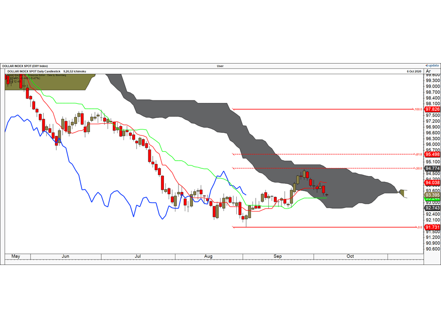This screenshot has height=330, width=441.
Task: Click the 97.500 value on the price axis
Action: pyautogui.click(x=433, y=115)
